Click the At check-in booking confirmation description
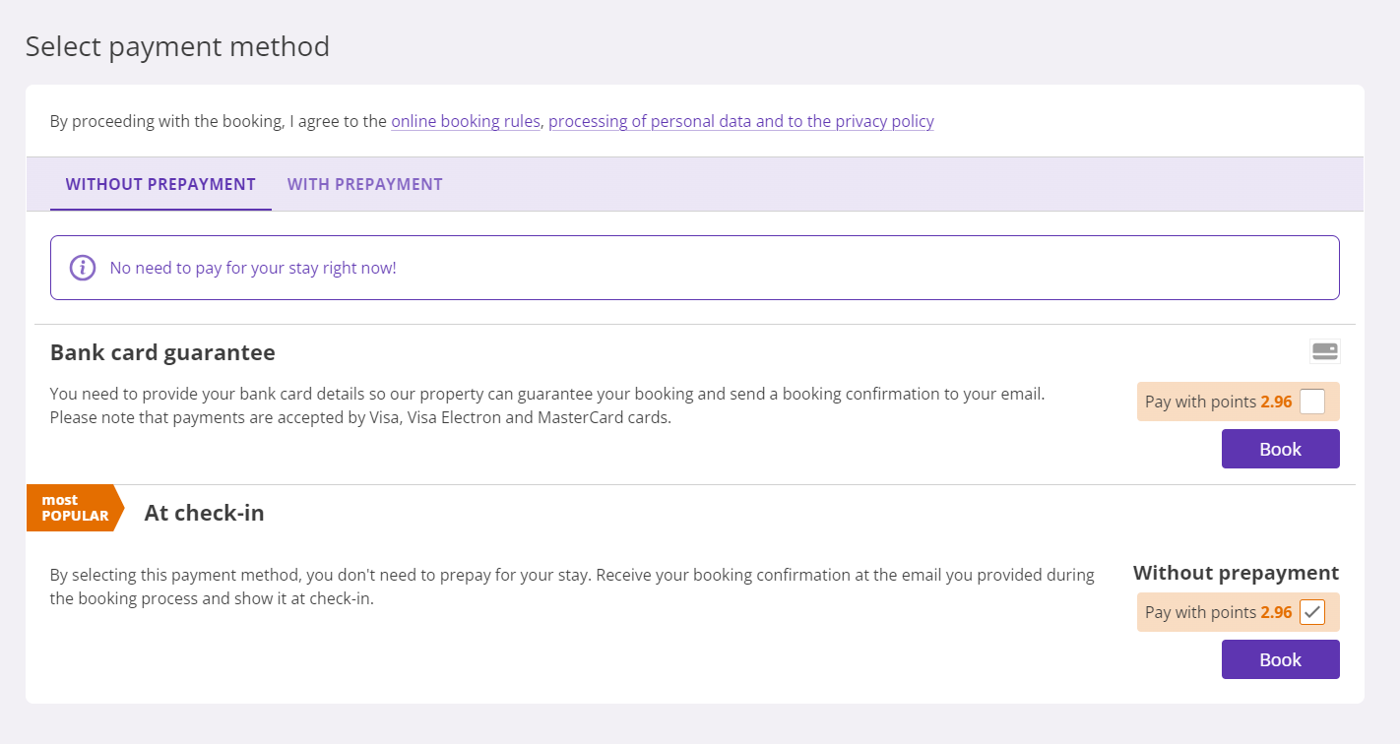The height and width of the screenshot is (744, 1400). 572,587
